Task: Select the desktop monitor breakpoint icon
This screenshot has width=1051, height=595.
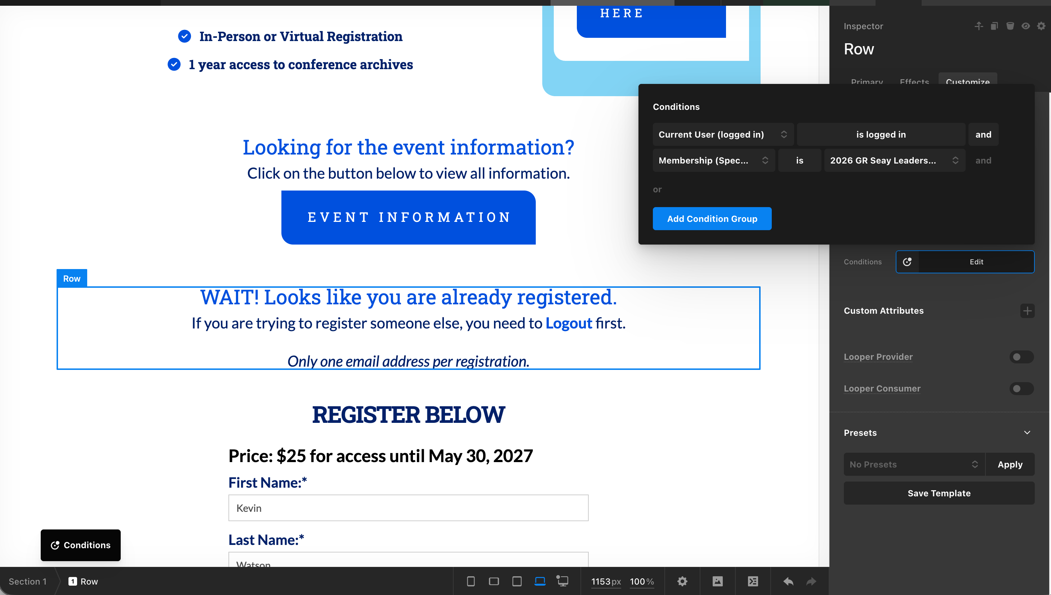Action: click(562, 581)
